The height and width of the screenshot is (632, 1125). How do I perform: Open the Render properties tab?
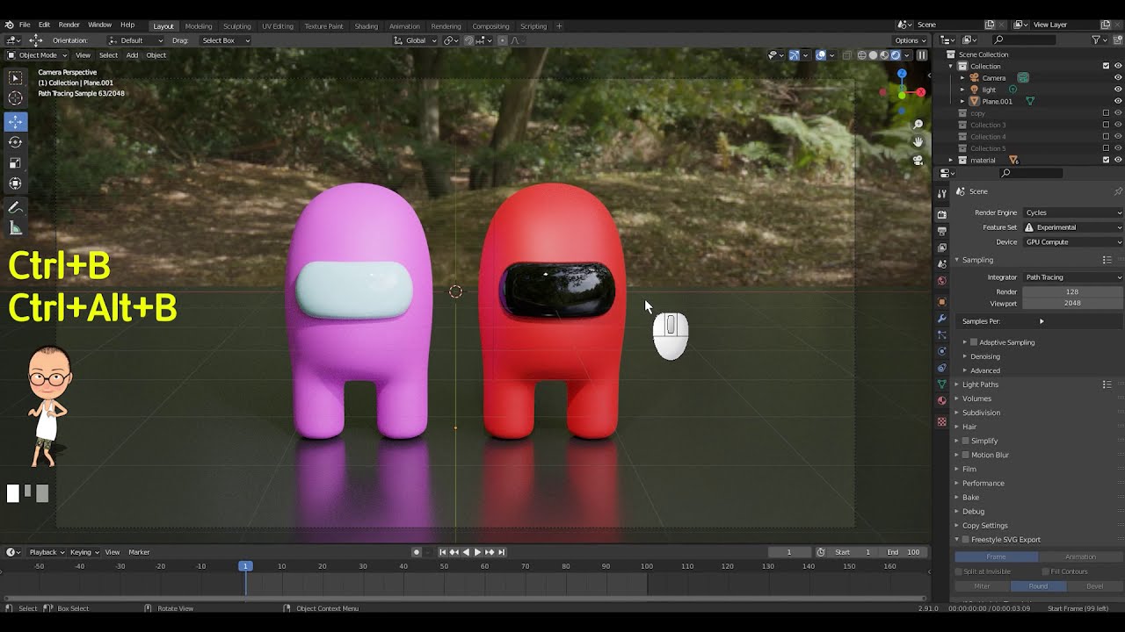[x=942, y=214]
